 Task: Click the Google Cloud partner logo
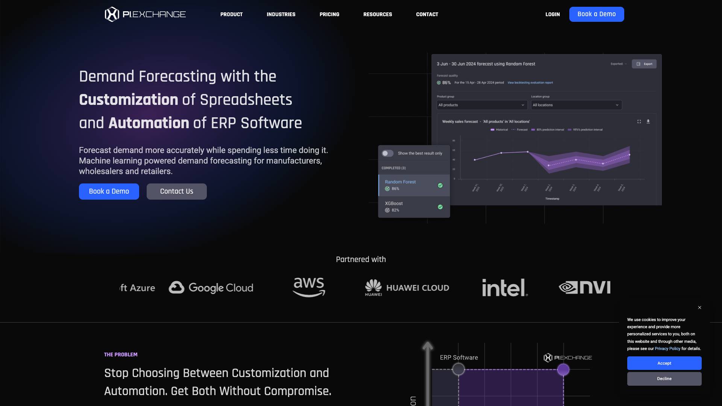pyautogui.click(x=211, y=288)
